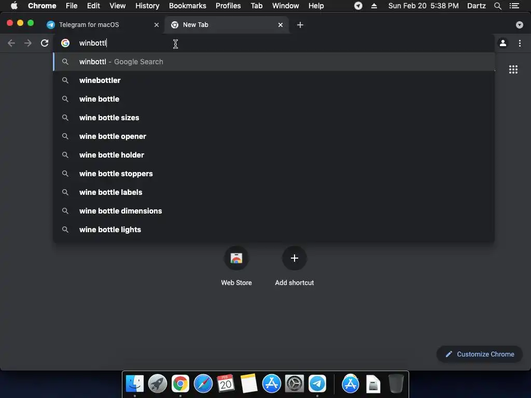
Task: Open Control Center list icon in menu bar
Action: point(514,6)
